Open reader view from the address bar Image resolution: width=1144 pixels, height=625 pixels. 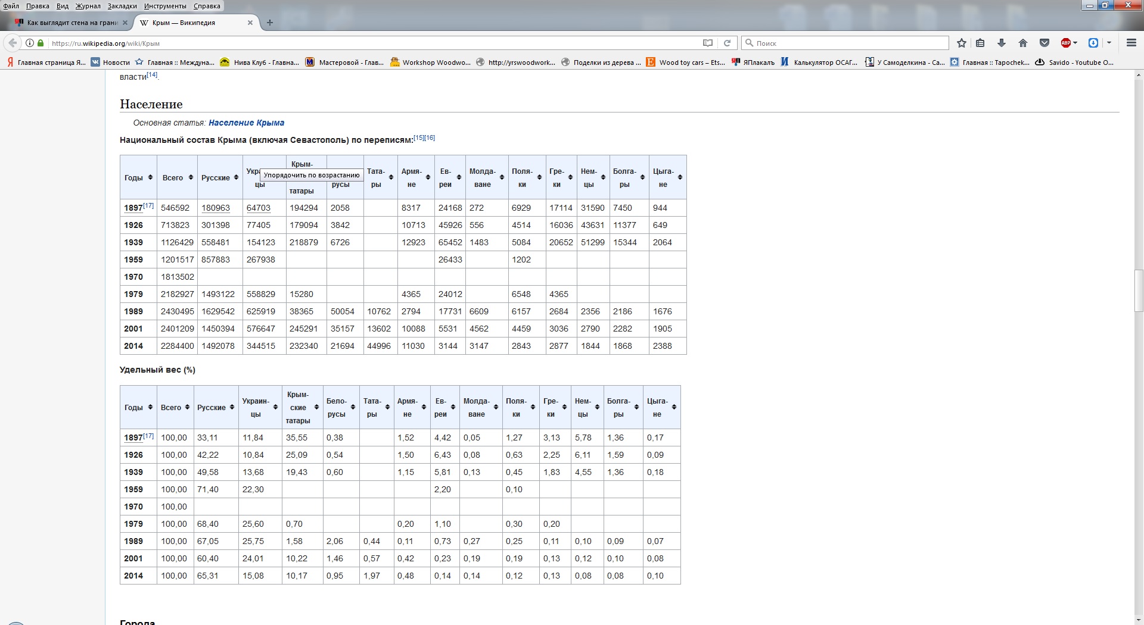pyautogui.click(x=708, y=43)
